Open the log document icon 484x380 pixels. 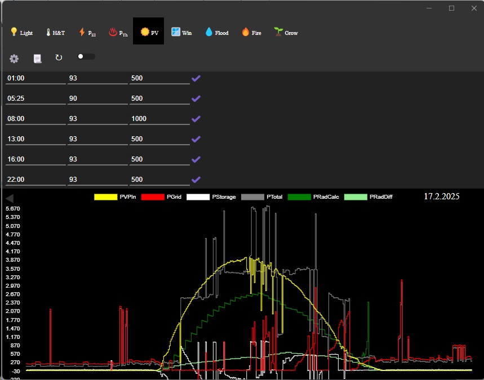(38, 59)
